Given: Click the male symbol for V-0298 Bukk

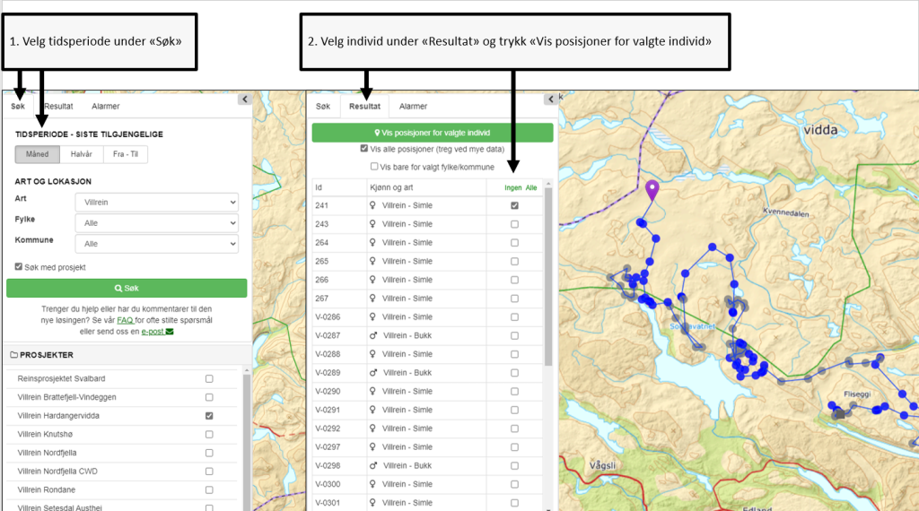Looking at the screenshot, I should 372,465.
